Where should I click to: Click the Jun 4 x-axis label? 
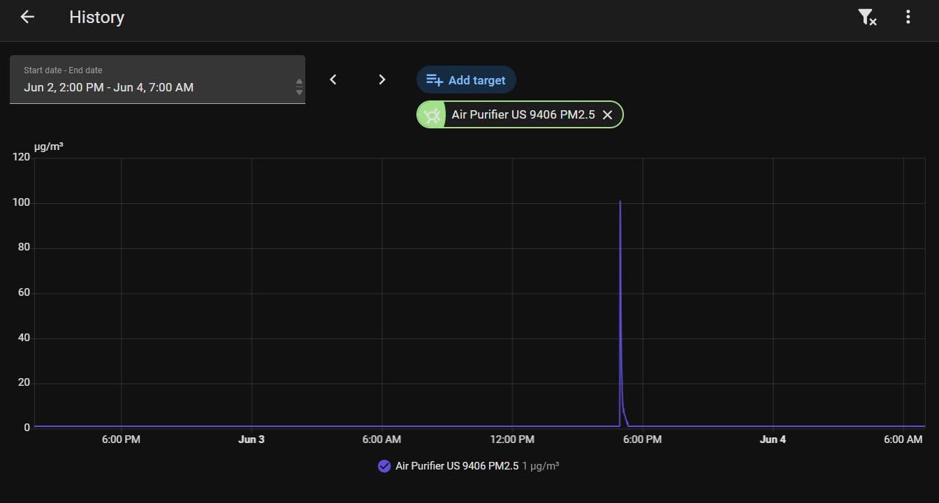(773, 440)
